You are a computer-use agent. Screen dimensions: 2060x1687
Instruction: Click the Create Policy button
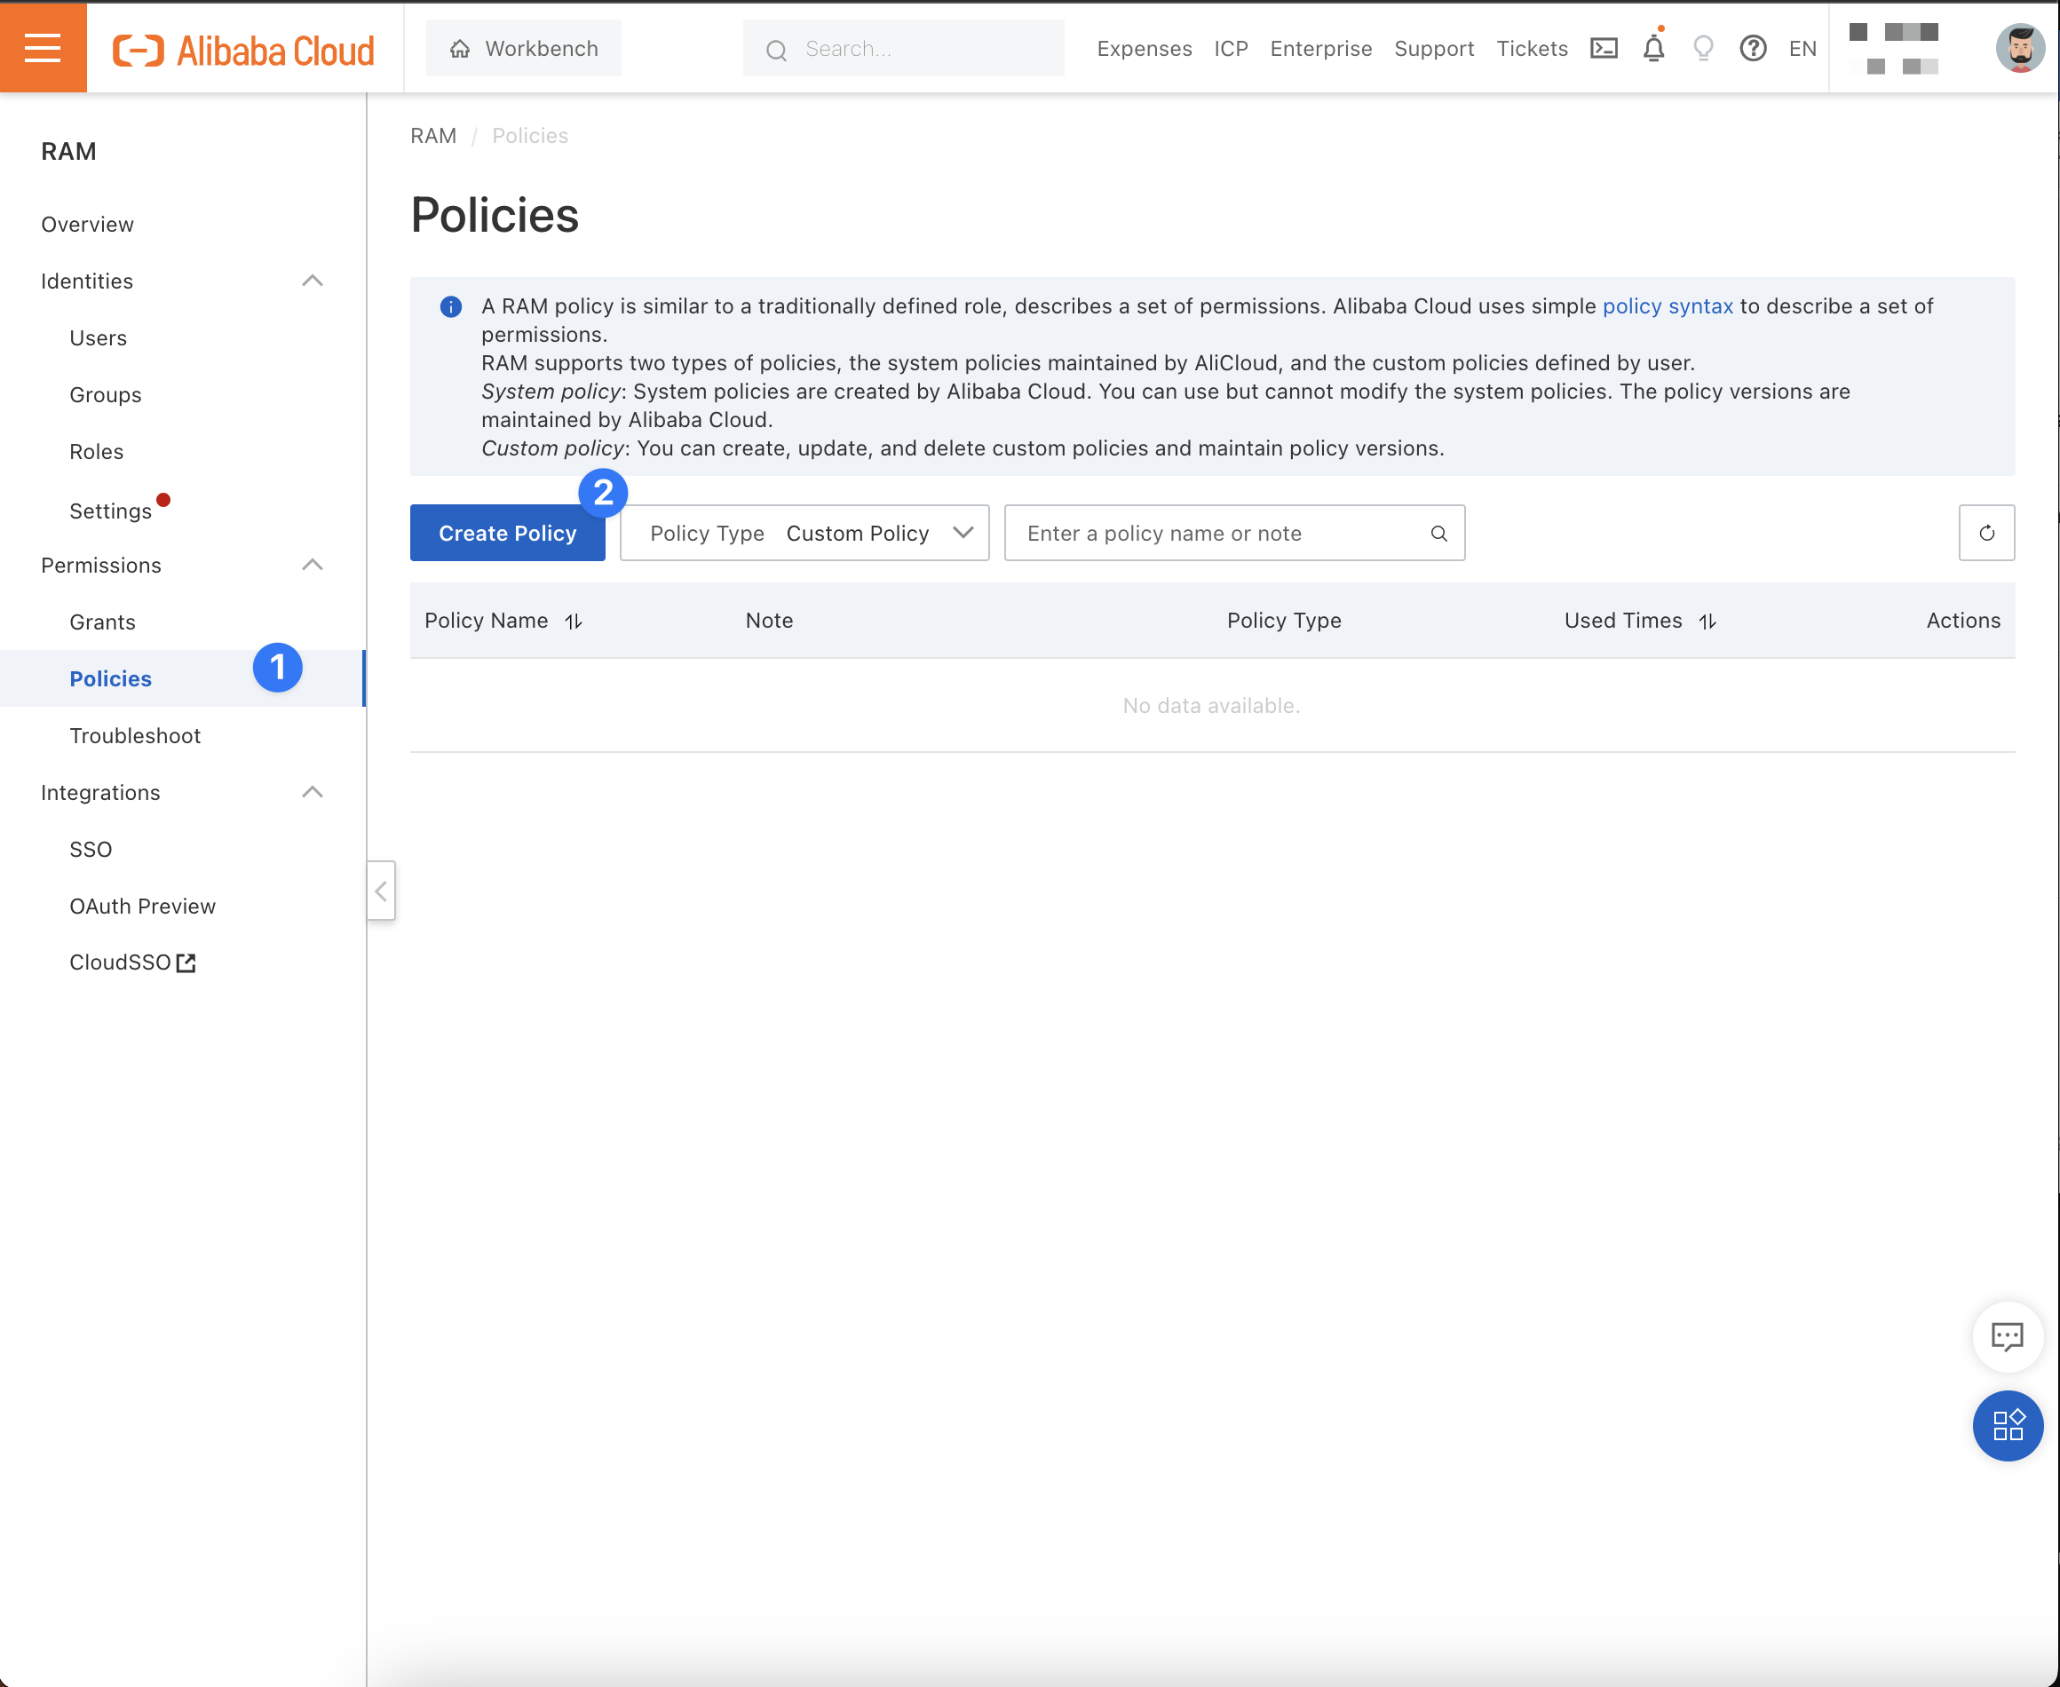pos(507,533)
